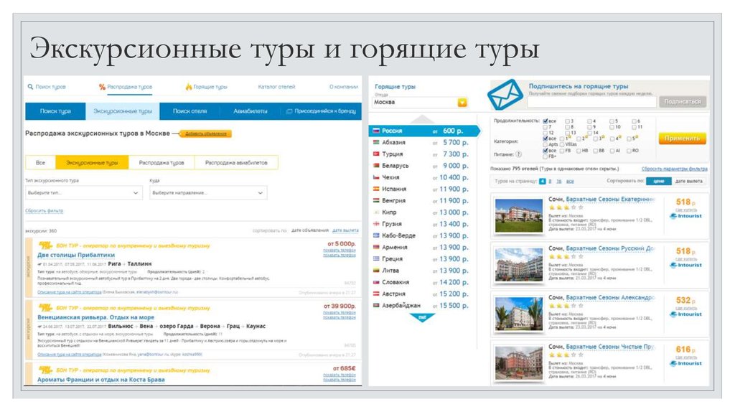Expand more countries with blue down arrow
The width and height of the screenshot is (735, 412).
coord(422,318)
